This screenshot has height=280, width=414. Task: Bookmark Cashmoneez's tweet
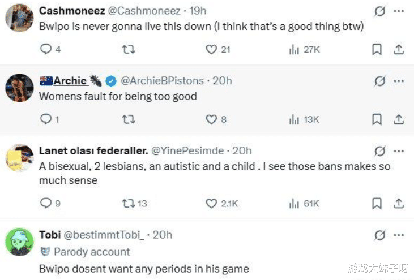pyautogui.click(x=377, y=49)
